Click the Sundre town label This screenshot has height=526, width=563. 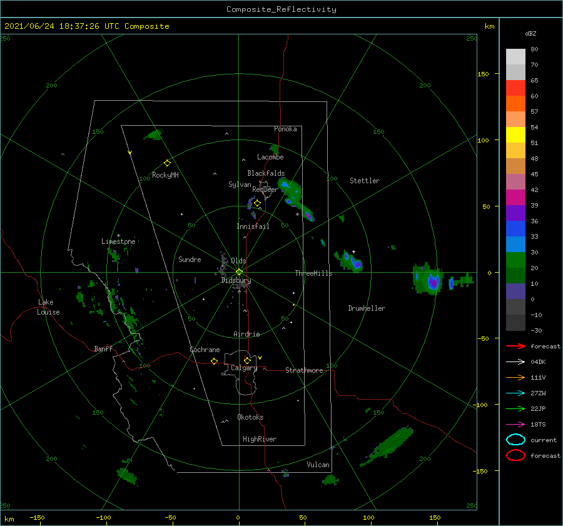click(190, 260)
